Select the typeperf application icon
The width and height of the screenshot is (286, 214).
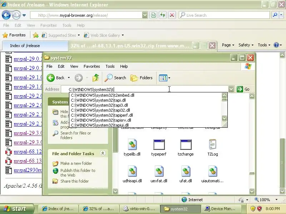(159, 145)
